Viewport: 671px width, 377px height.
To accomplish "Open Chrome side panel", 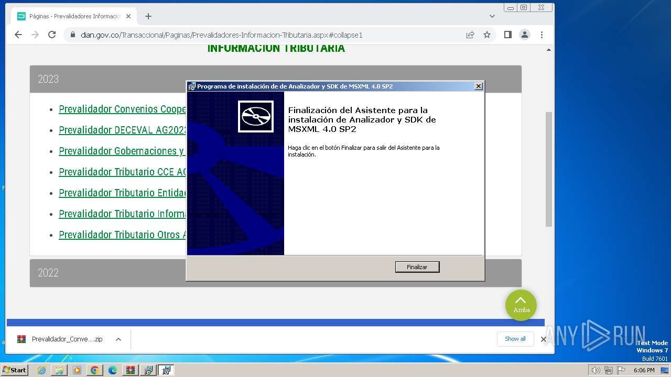I will pos(507,35).
